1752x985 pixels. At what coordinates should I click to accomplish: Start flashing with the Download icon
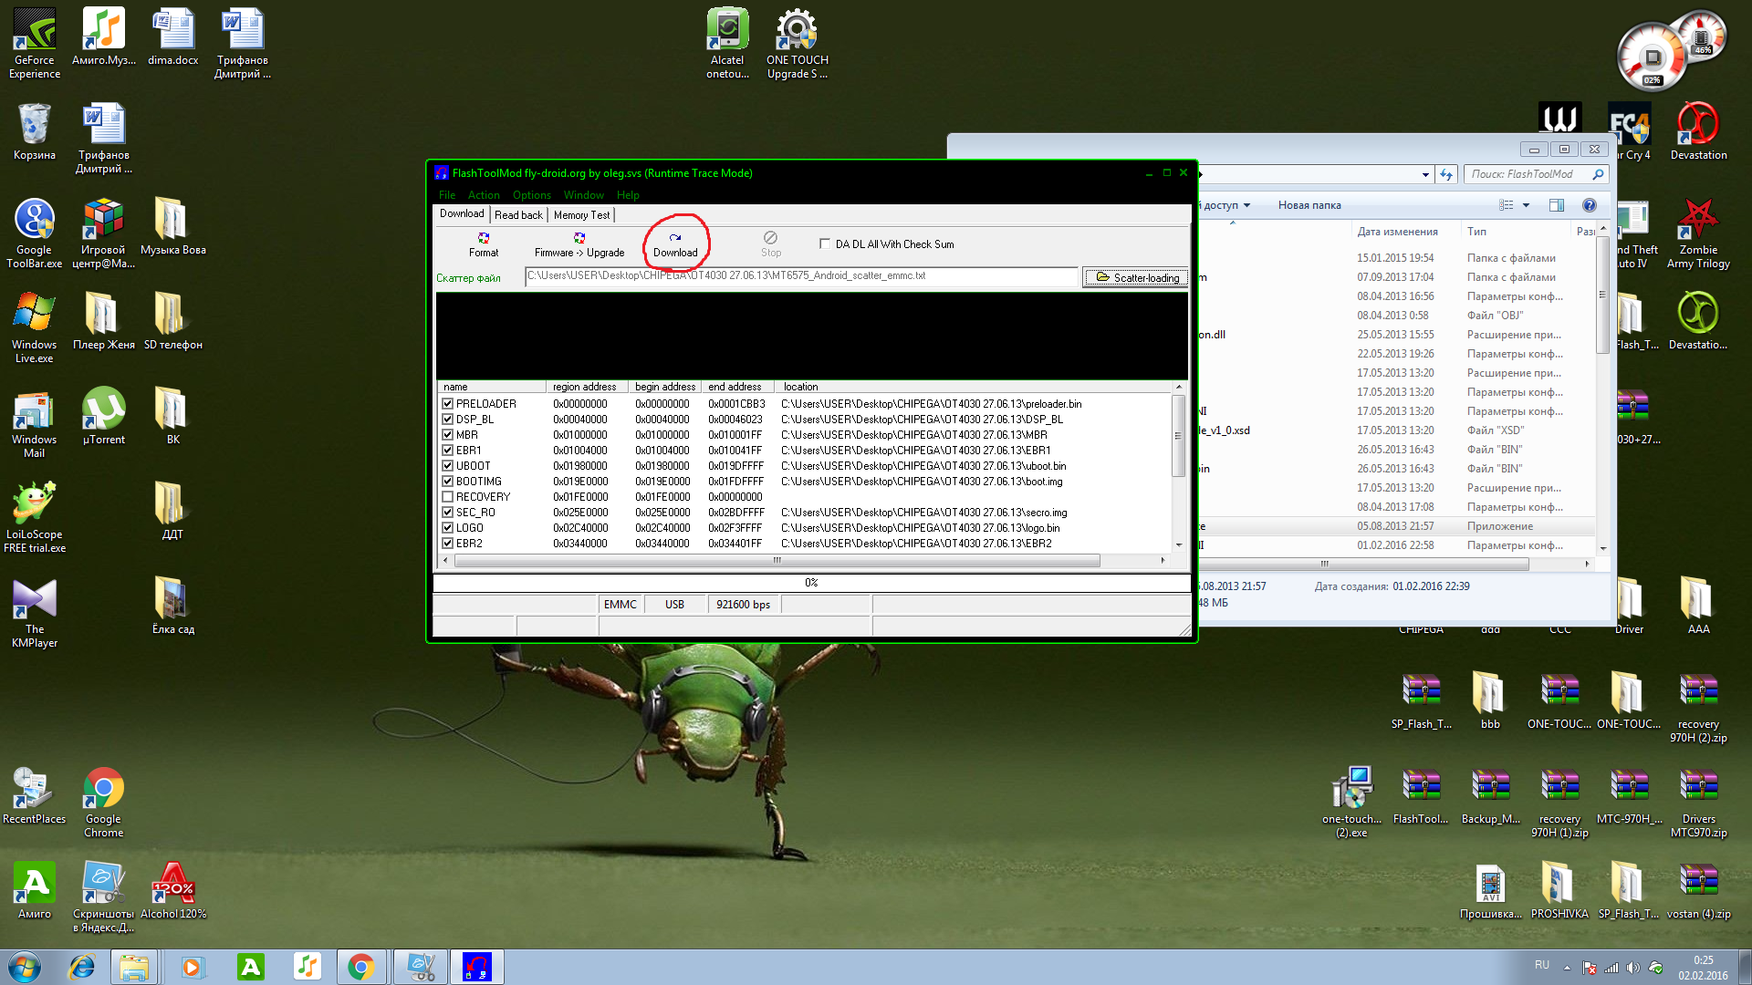675,238
